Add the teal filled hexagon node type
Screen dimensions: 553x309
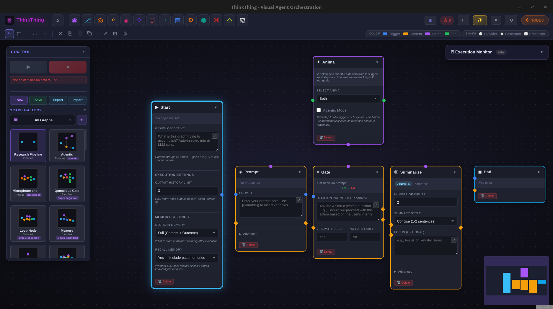[x=204, y=20]
